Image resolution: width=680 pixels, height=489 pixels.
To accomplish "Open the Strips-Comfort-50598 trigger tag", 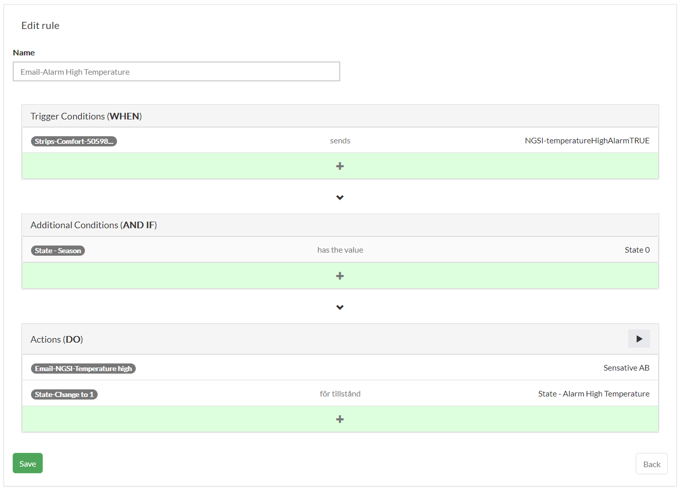I will tap(74, 141).
